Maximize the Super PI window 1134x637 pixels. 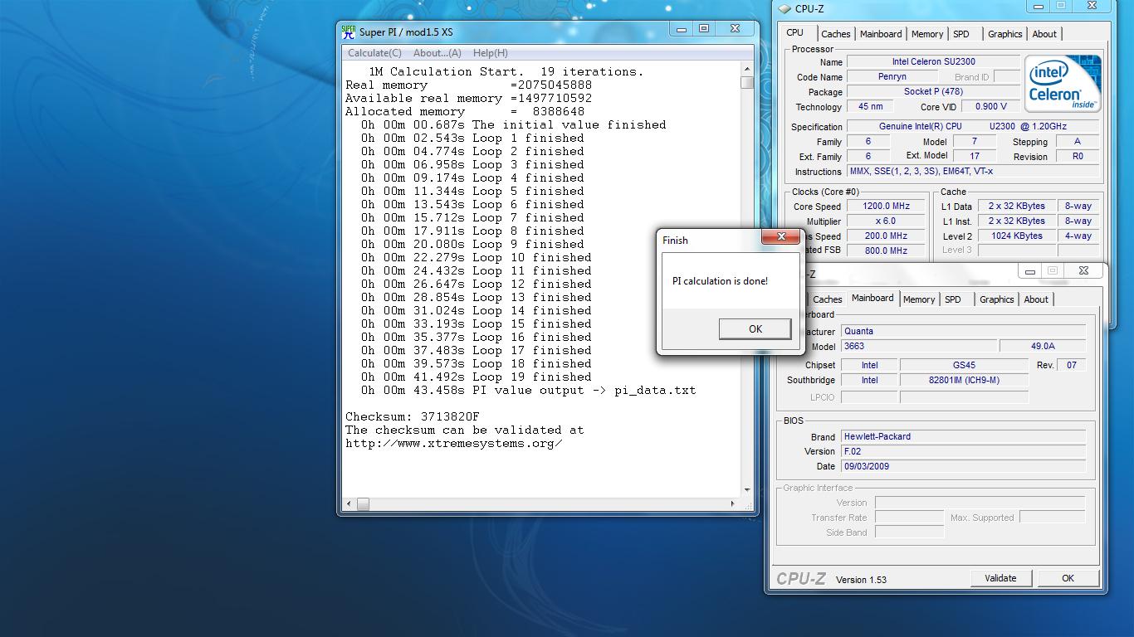tap(703, 29)
